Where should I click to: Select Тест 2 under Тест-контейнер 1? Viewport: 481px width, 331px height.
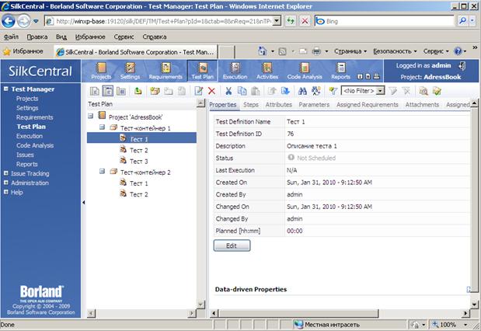(138, 150)
